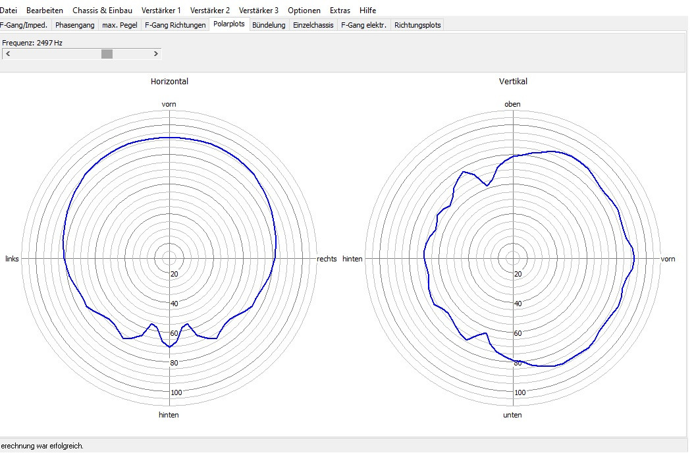Switch to the max. Pegel tab

[x=120, y=25]
